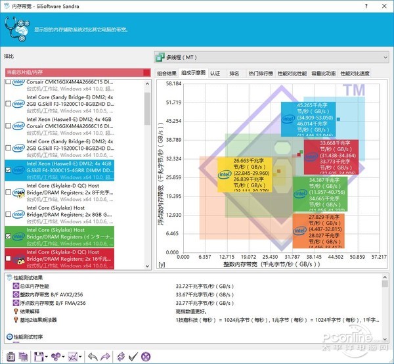This screenshot has height=364, width=394.
Task: Open the 认证 tab
Action: (x=215, y=74)
